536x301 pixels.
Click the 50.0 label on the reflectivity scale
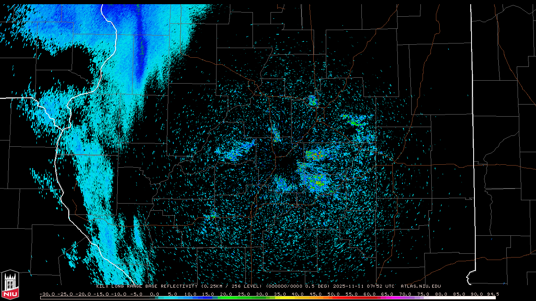click(x=334, y=294)
